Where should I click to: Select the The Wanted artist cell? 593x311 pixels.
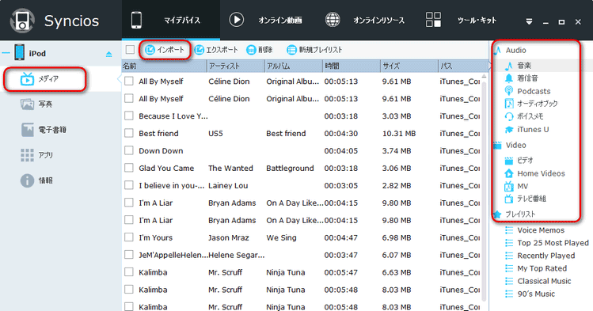coord(230,168)
